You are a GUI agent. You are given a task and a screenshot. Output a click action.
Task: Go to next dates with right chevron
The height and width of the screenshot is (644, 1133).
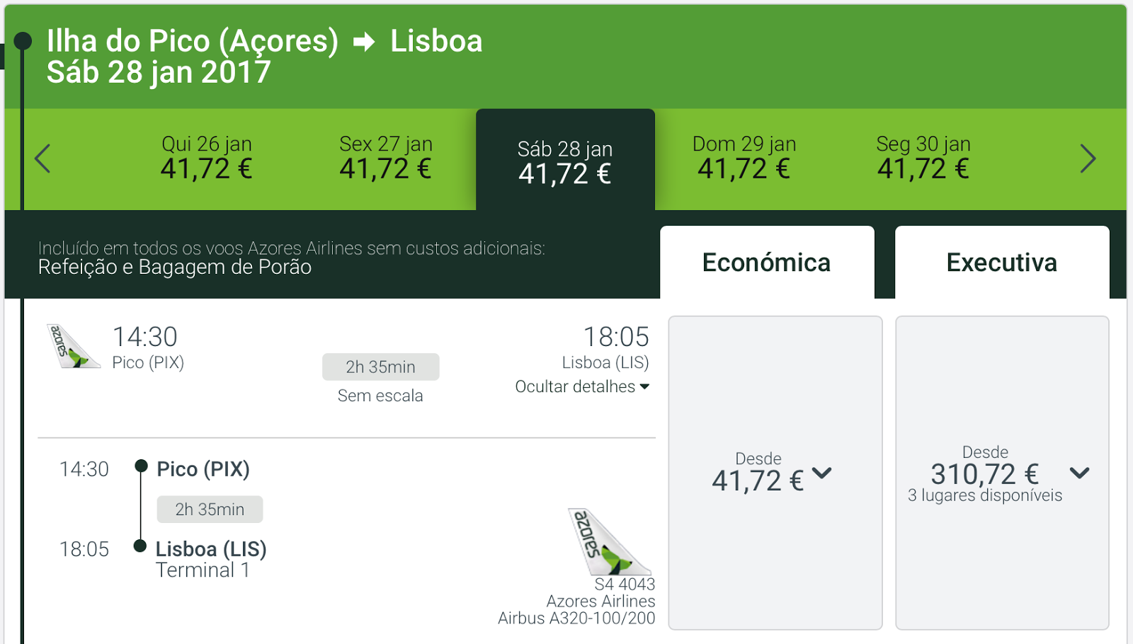(x=1088, y=159)
